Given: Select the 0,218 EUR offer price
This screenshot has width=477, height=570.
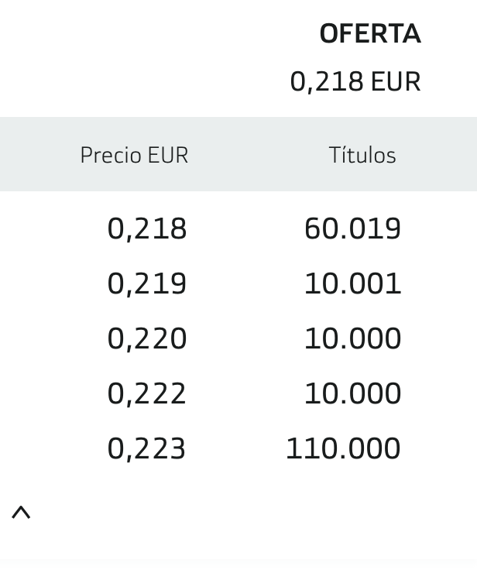Looking at the screenshot, I should point(355,81).
